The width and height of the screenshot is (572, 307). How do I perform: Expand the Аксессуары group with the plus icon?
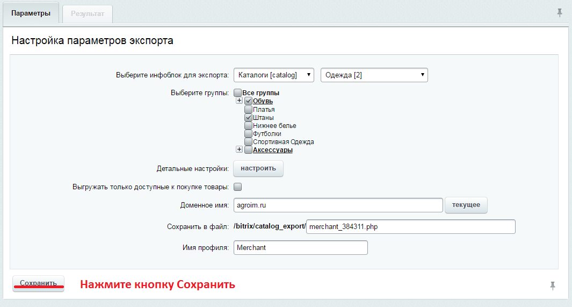tap(240, 149)
